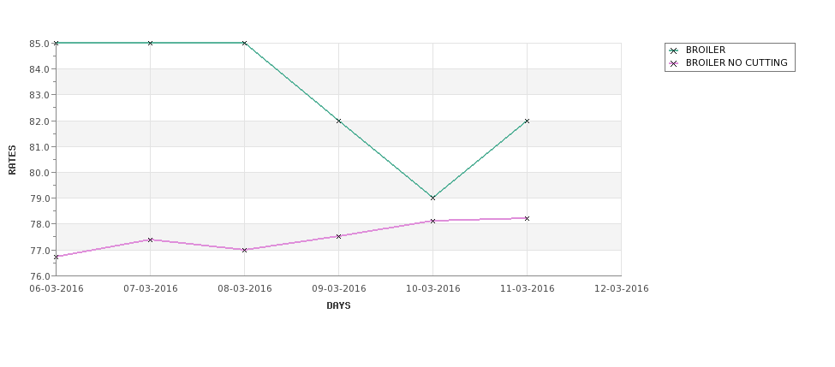Select BROILER NO CUTTING point on 08-03-2016
This screenshot has width=835, height=367.
(244, 250)
